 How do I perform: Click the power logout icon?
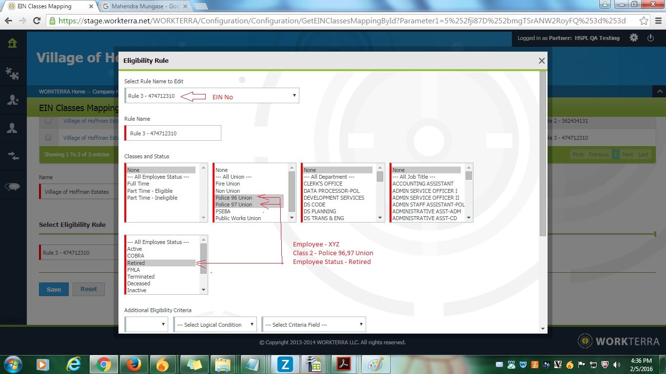pos(650,37)
